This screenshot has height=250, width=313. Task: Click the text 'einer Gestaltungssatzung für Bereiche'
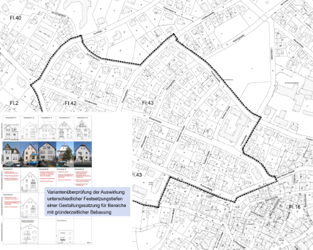coord(86,206)
